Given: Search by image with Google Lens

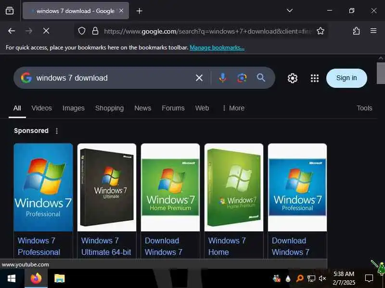Looking at the screenshot, I should tap(242, 78).
